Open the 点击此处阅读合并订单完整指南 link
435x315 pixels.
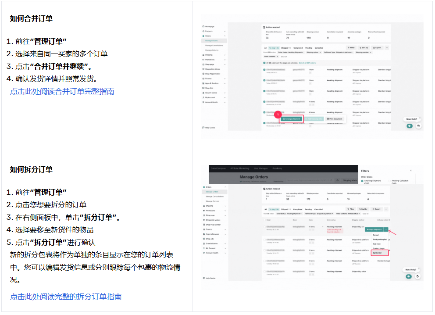(62, 91)
